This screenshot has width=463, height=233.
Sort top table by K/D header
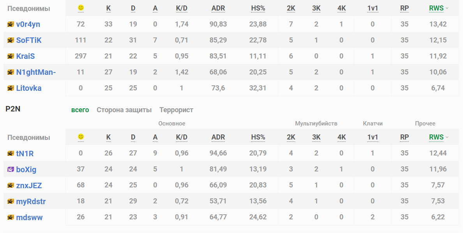pyautogui.click(x=182, y=8)
